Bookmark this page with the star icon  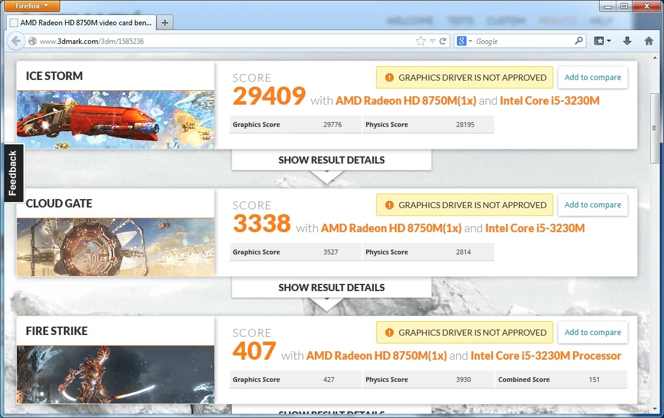pos(420,41)
